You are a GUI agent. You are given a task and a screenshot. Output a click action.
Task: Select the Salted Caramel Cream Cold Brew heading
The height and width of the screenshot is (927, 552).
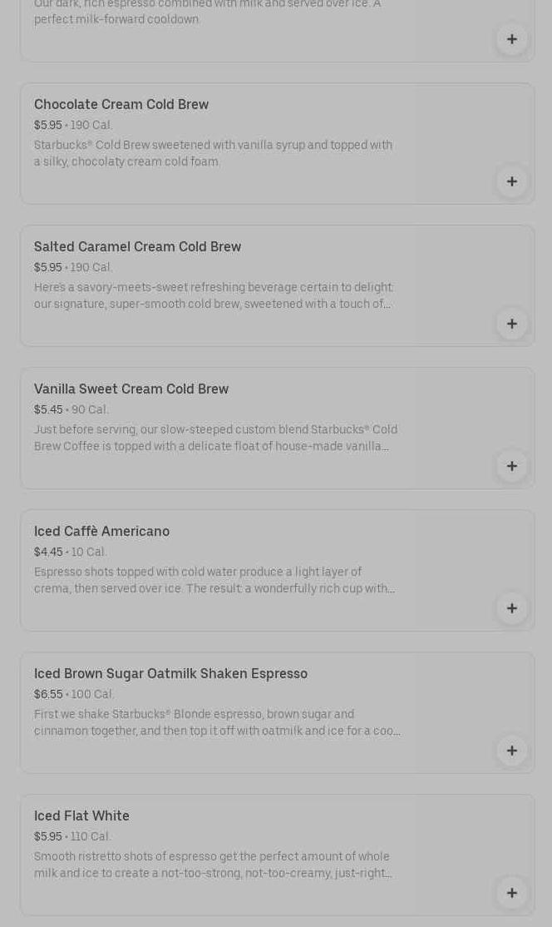137,246
